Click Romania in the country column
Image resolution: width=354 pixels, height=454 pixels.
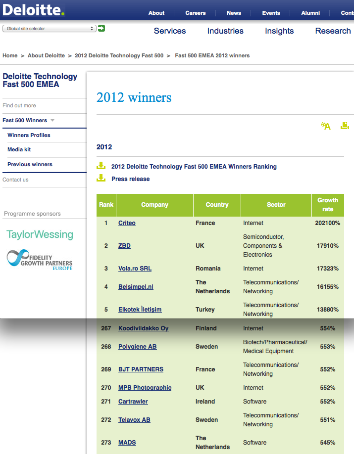[x=208, y=269]
